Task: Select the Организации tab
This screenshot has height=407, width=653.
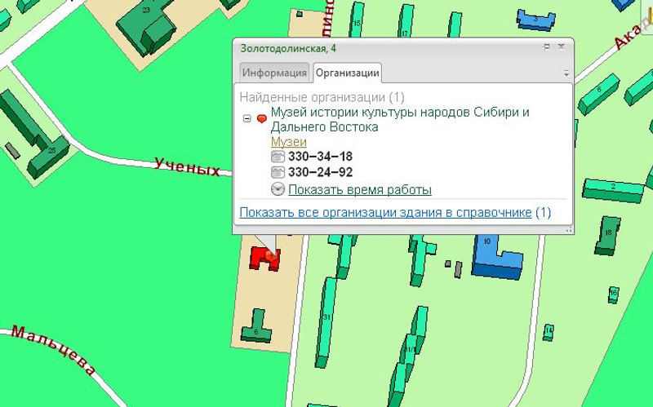Action: click(348, 73)
